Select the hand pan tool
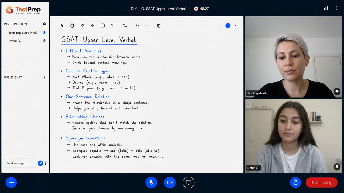344x193 pixels. 72,25
